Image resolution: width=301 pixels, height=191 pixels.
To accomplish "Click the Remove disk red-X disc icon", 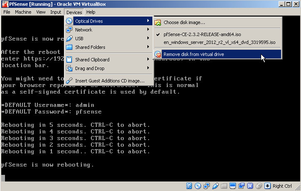I will coord(158,54).
